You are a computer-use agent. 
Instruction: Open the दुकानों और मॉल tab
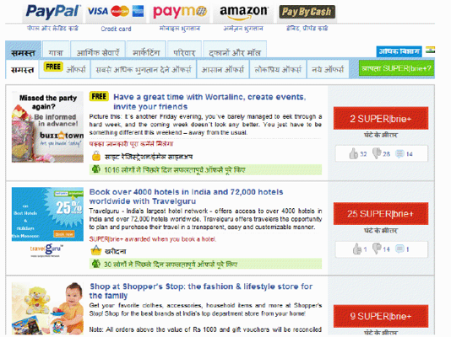click(x=235, y=50)
